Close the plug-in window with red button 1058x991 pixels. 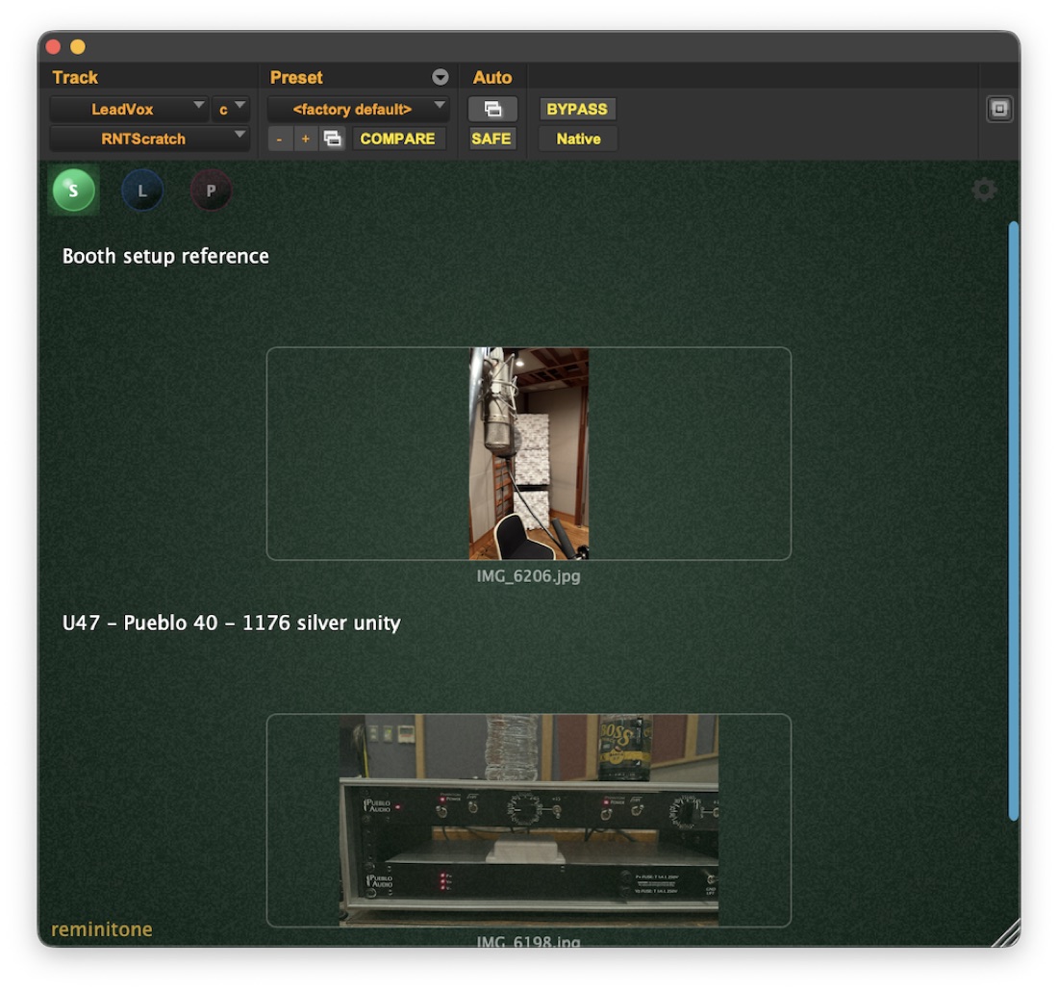coord(53,46)
